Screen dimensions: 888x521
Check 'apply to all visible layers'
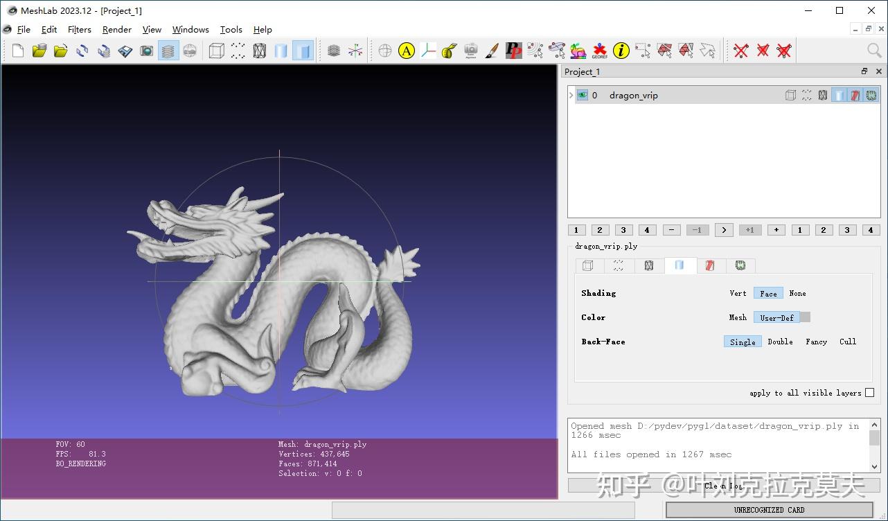click(x=870, y=393)
